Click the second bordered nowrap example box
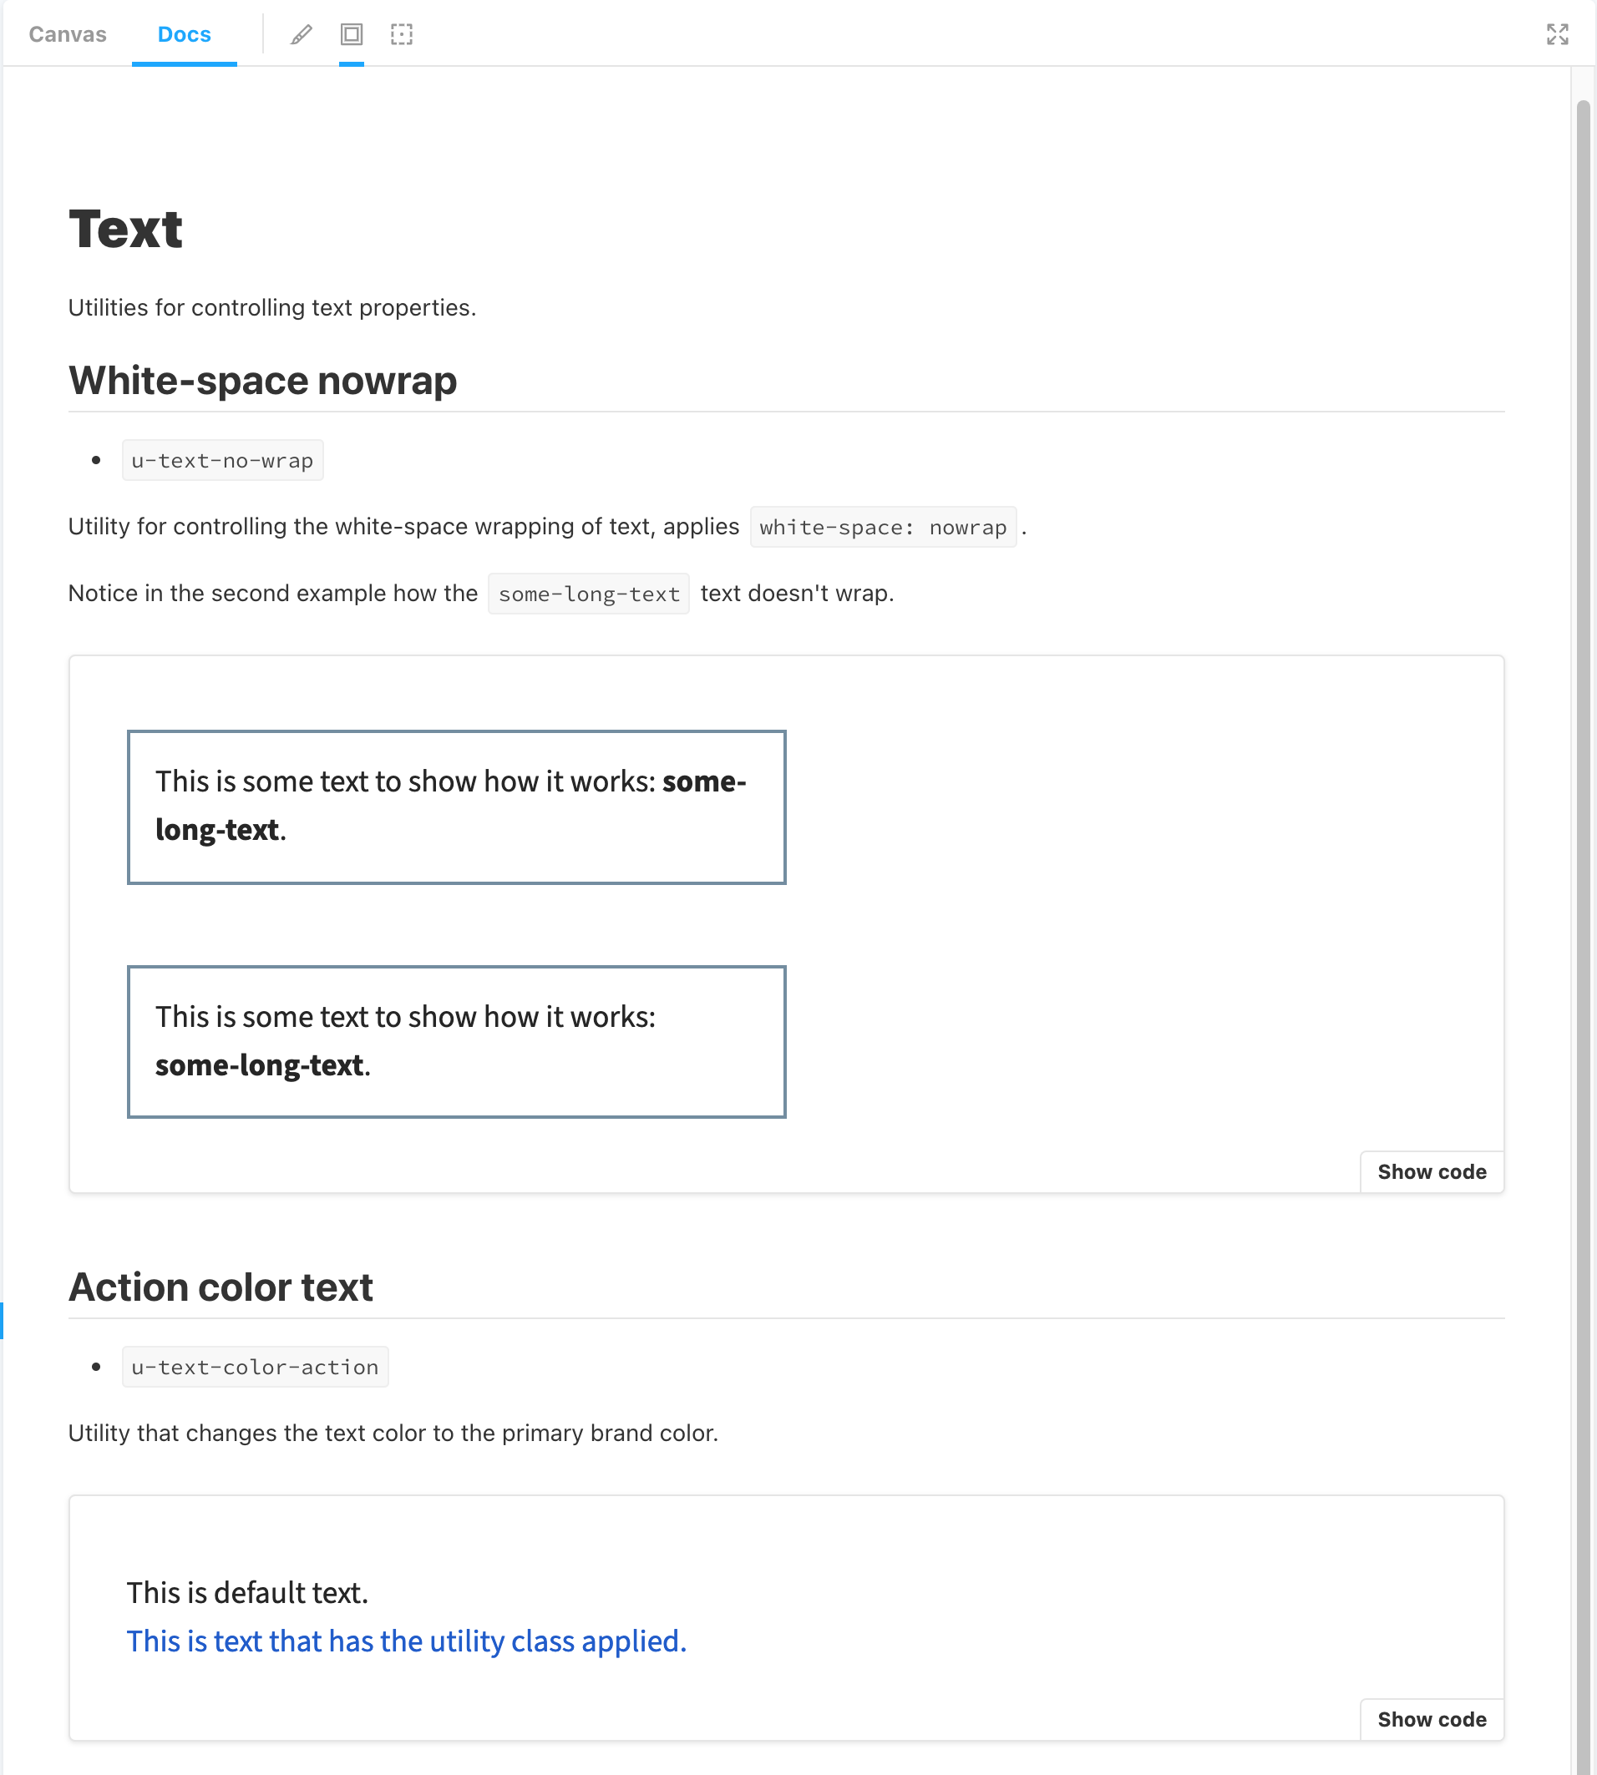 coord(456,1042)
